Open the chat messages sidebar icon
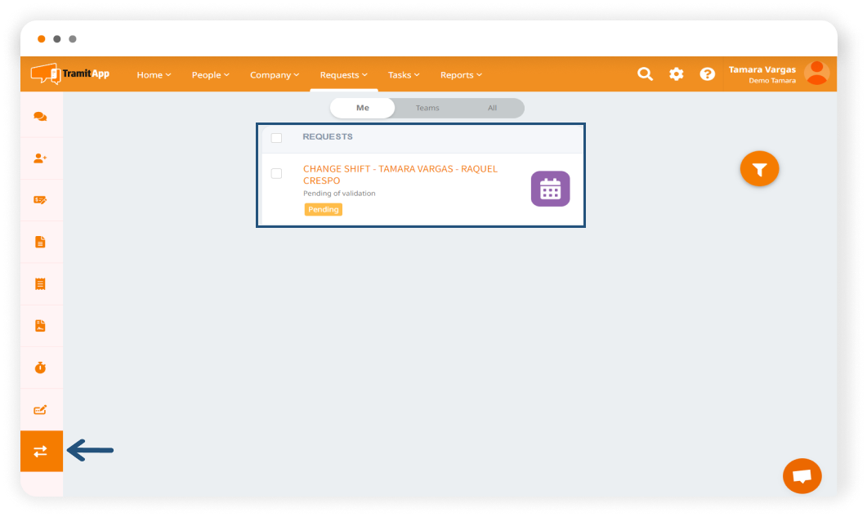 [x=40, y=117]
